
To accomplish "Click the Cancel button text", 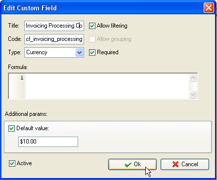I will (190, 164).
